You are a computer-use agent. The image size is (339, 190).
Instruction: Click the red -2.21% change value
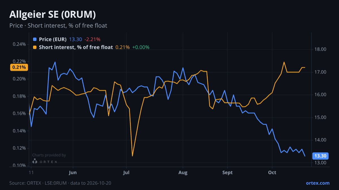(92, 39)
